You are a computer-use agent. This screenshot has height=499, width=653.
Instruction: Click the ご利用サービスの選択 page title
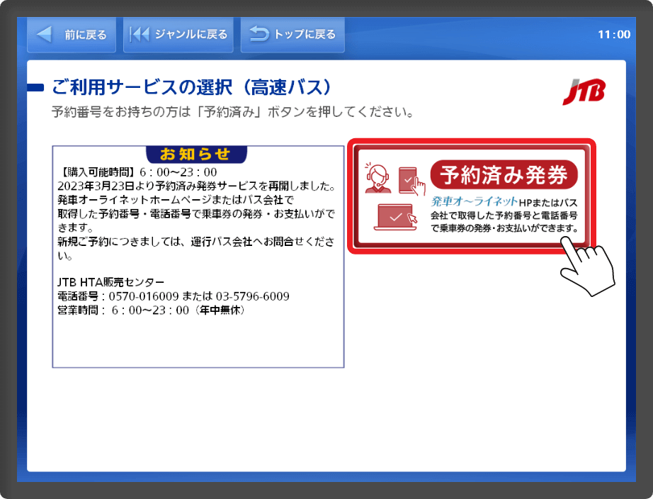pos(191,88)
